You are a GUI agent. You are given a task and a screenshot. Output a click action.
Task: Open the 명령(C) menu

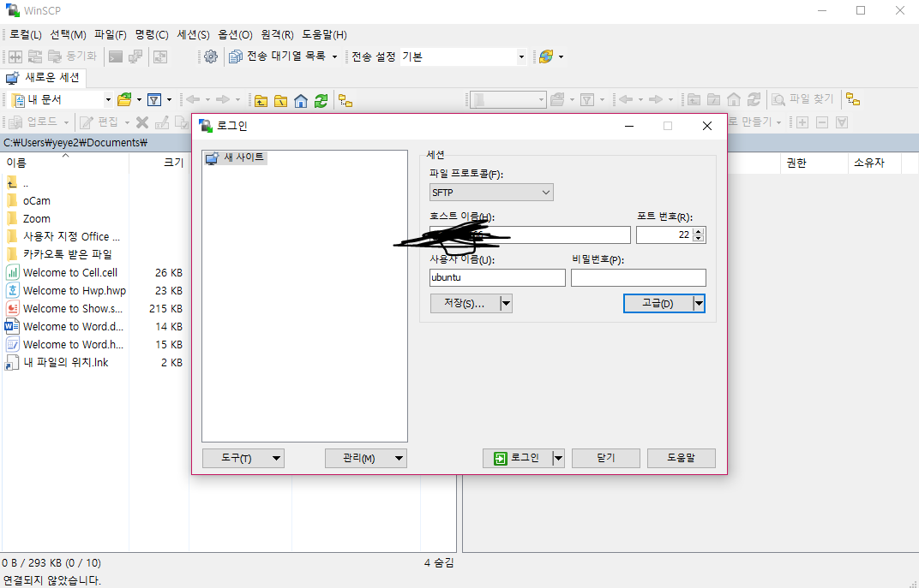[152, 35]
